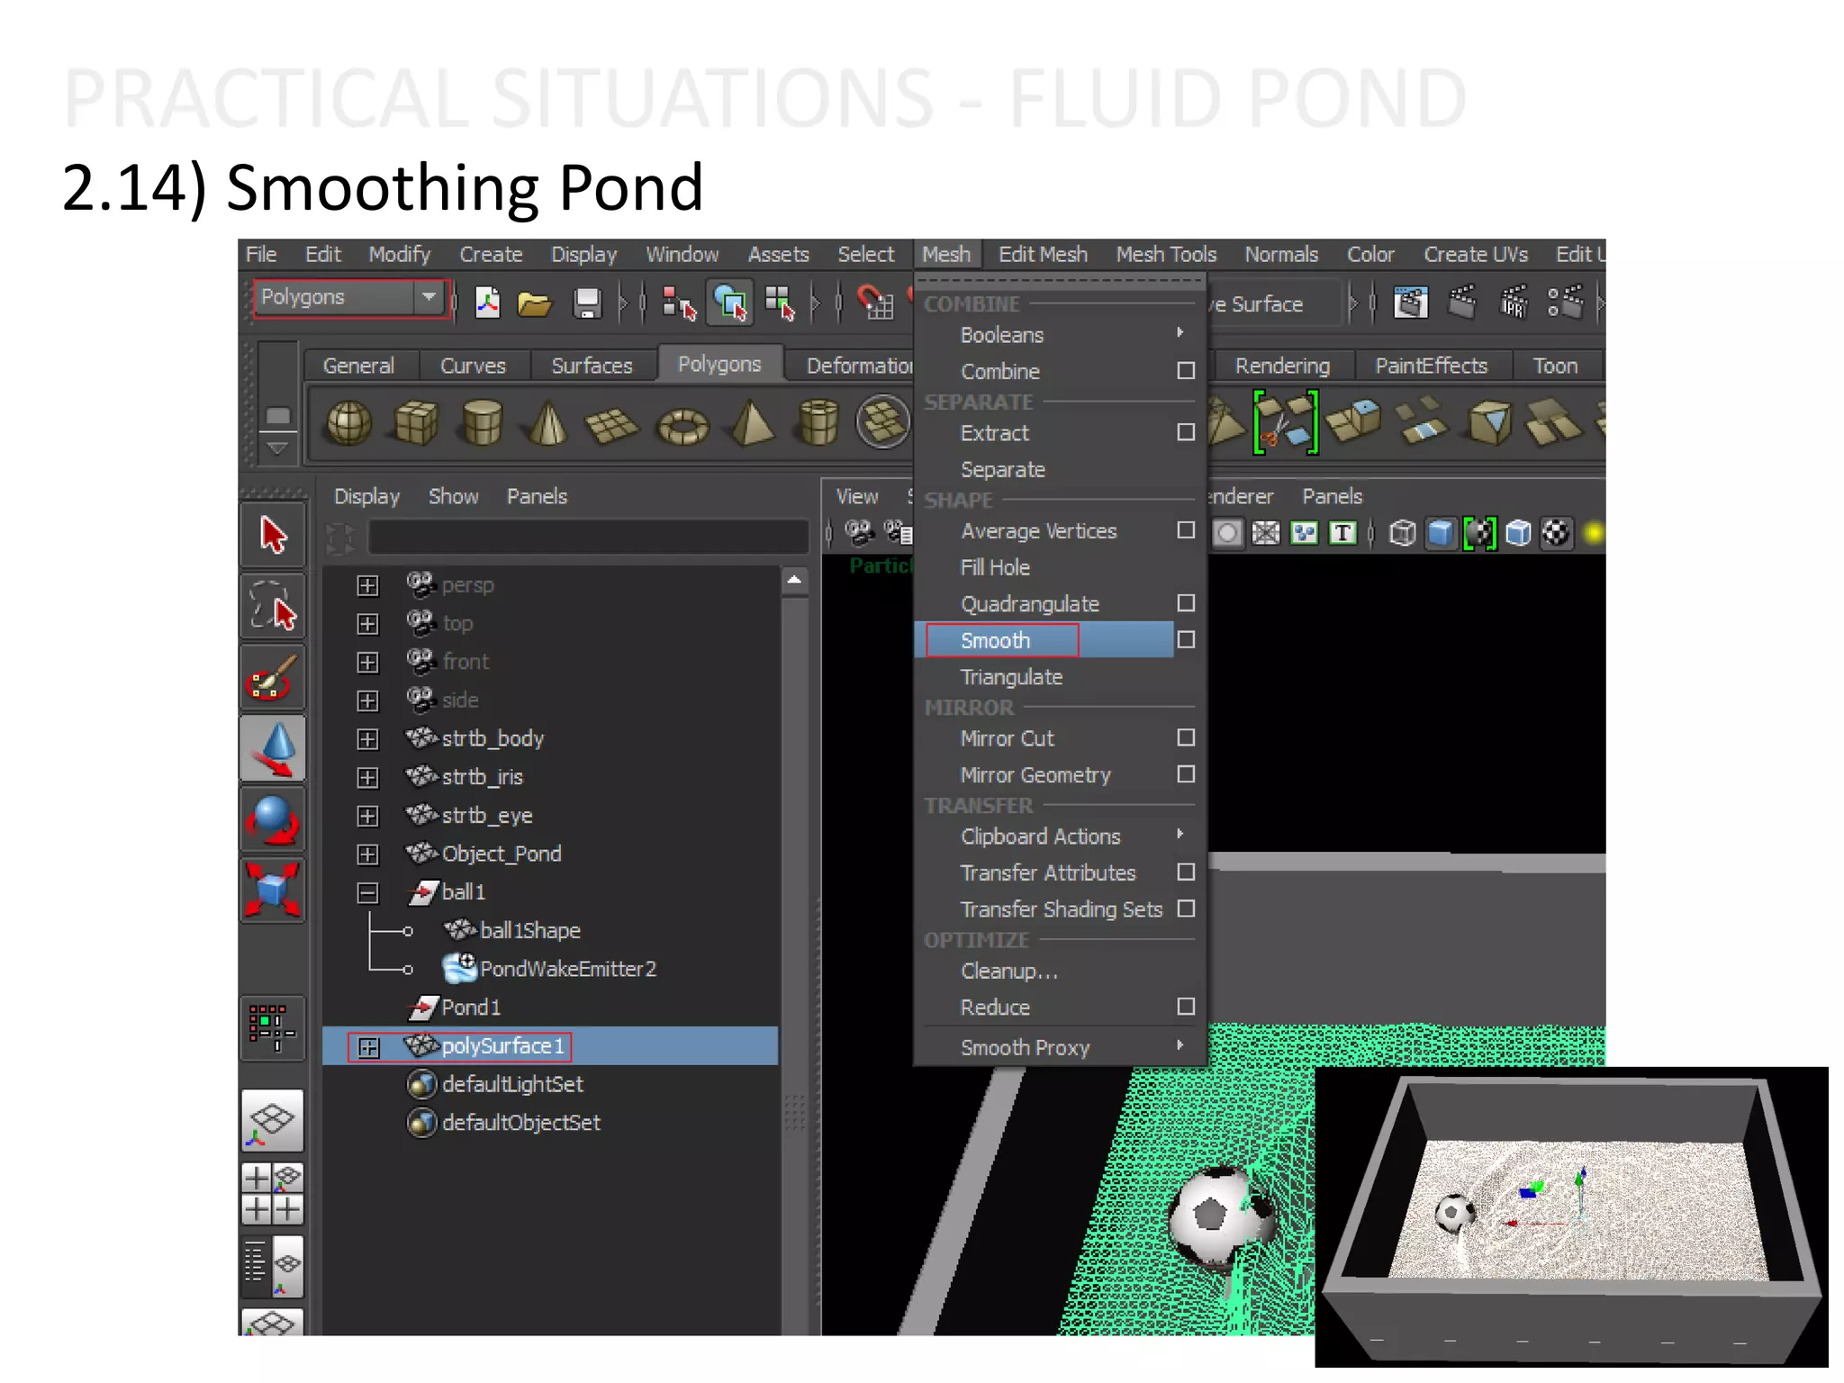Image resolution: width=1844 pixels, height=1383 pixels.
Task: Create a polygon plane from shelf
Action: [x=612, y=425]
